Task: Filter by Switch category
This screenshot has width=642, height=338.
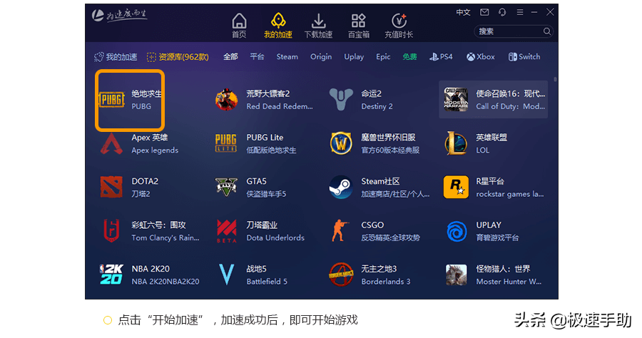Action: point(524,57)
